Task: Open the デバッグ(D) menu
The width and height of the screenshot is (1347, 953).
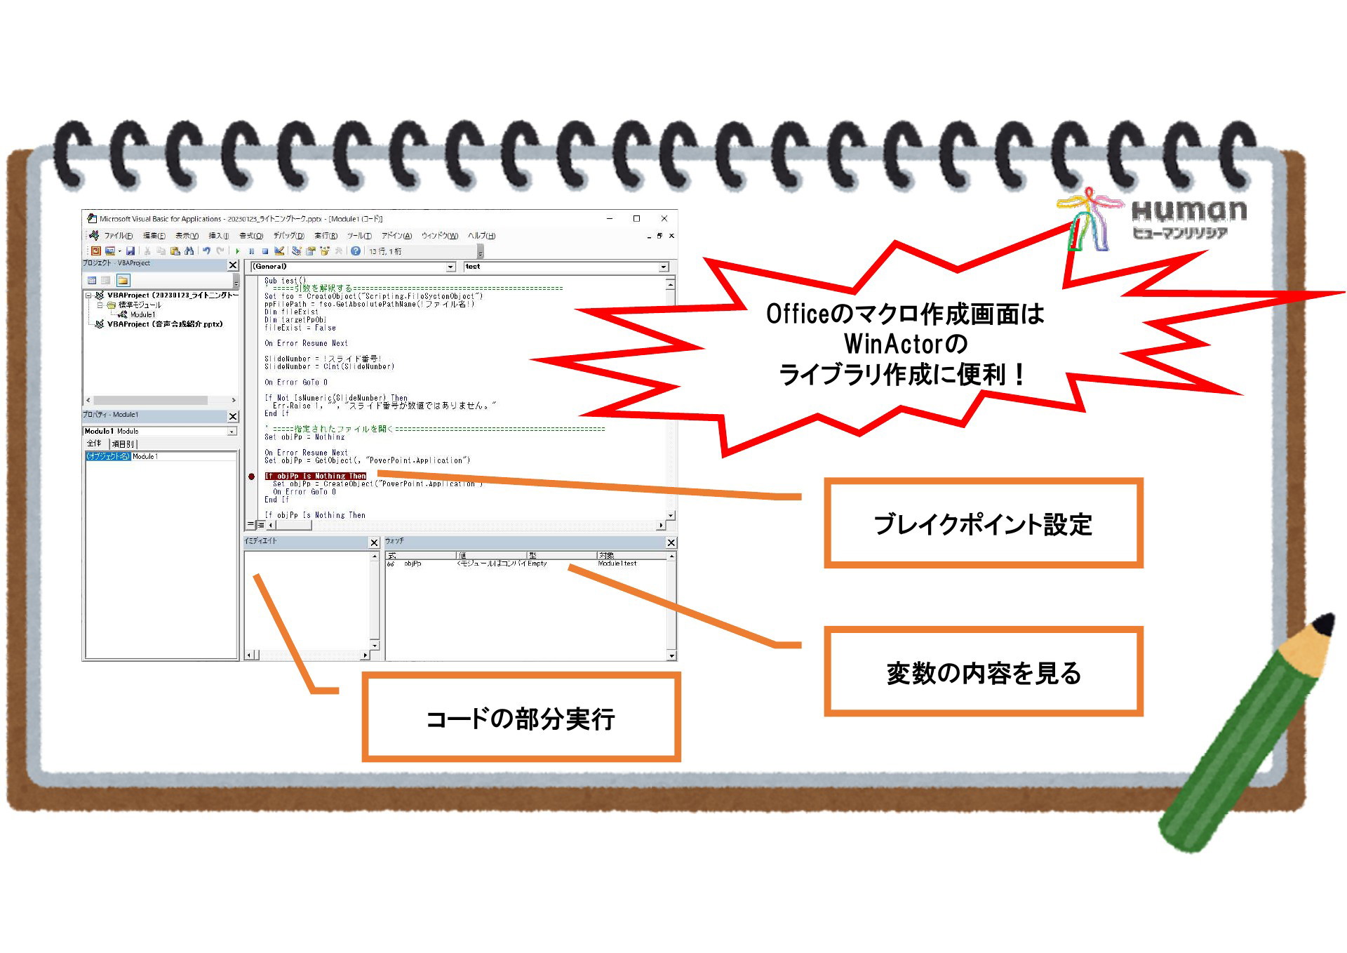Action: pyautogui.click(x=288, y=236)
